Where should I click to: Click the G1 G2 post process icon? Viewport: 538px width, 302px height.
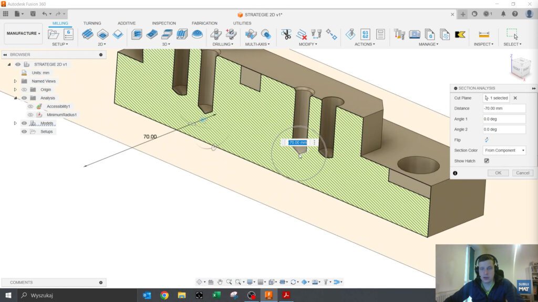[365, 34]
